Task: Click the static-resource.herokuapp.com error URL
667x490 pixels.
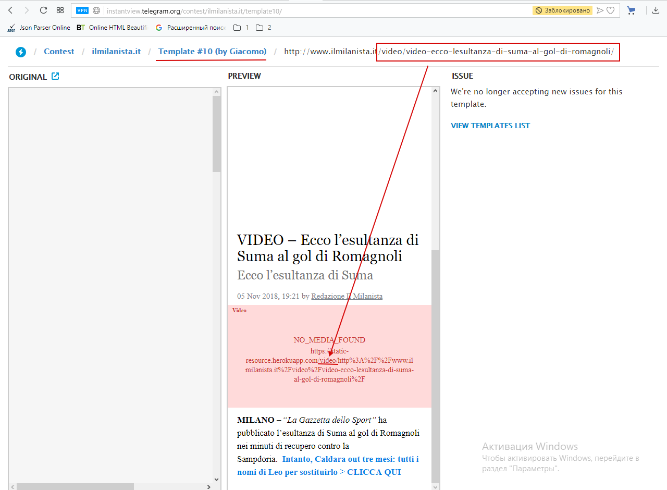Action: tap(329, 365)
